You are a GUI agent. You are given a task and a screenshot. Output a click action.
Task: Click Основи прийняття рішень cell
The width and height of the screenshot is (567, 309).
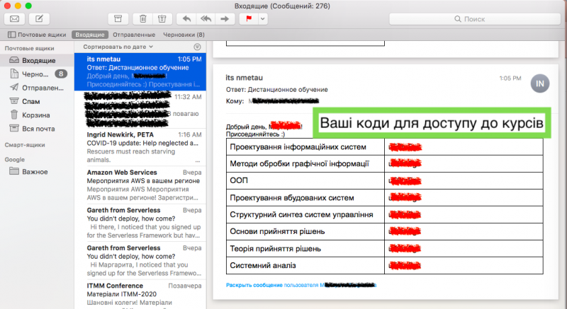pyautogui.click(x=305, y=231)
